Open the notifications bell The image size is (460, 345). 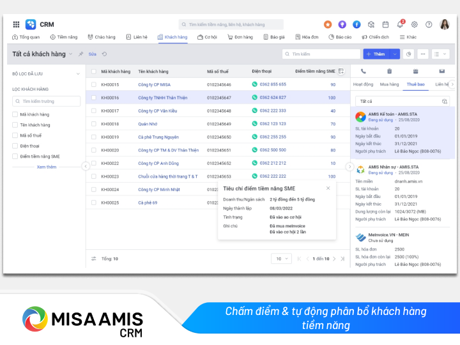point(400,24)
